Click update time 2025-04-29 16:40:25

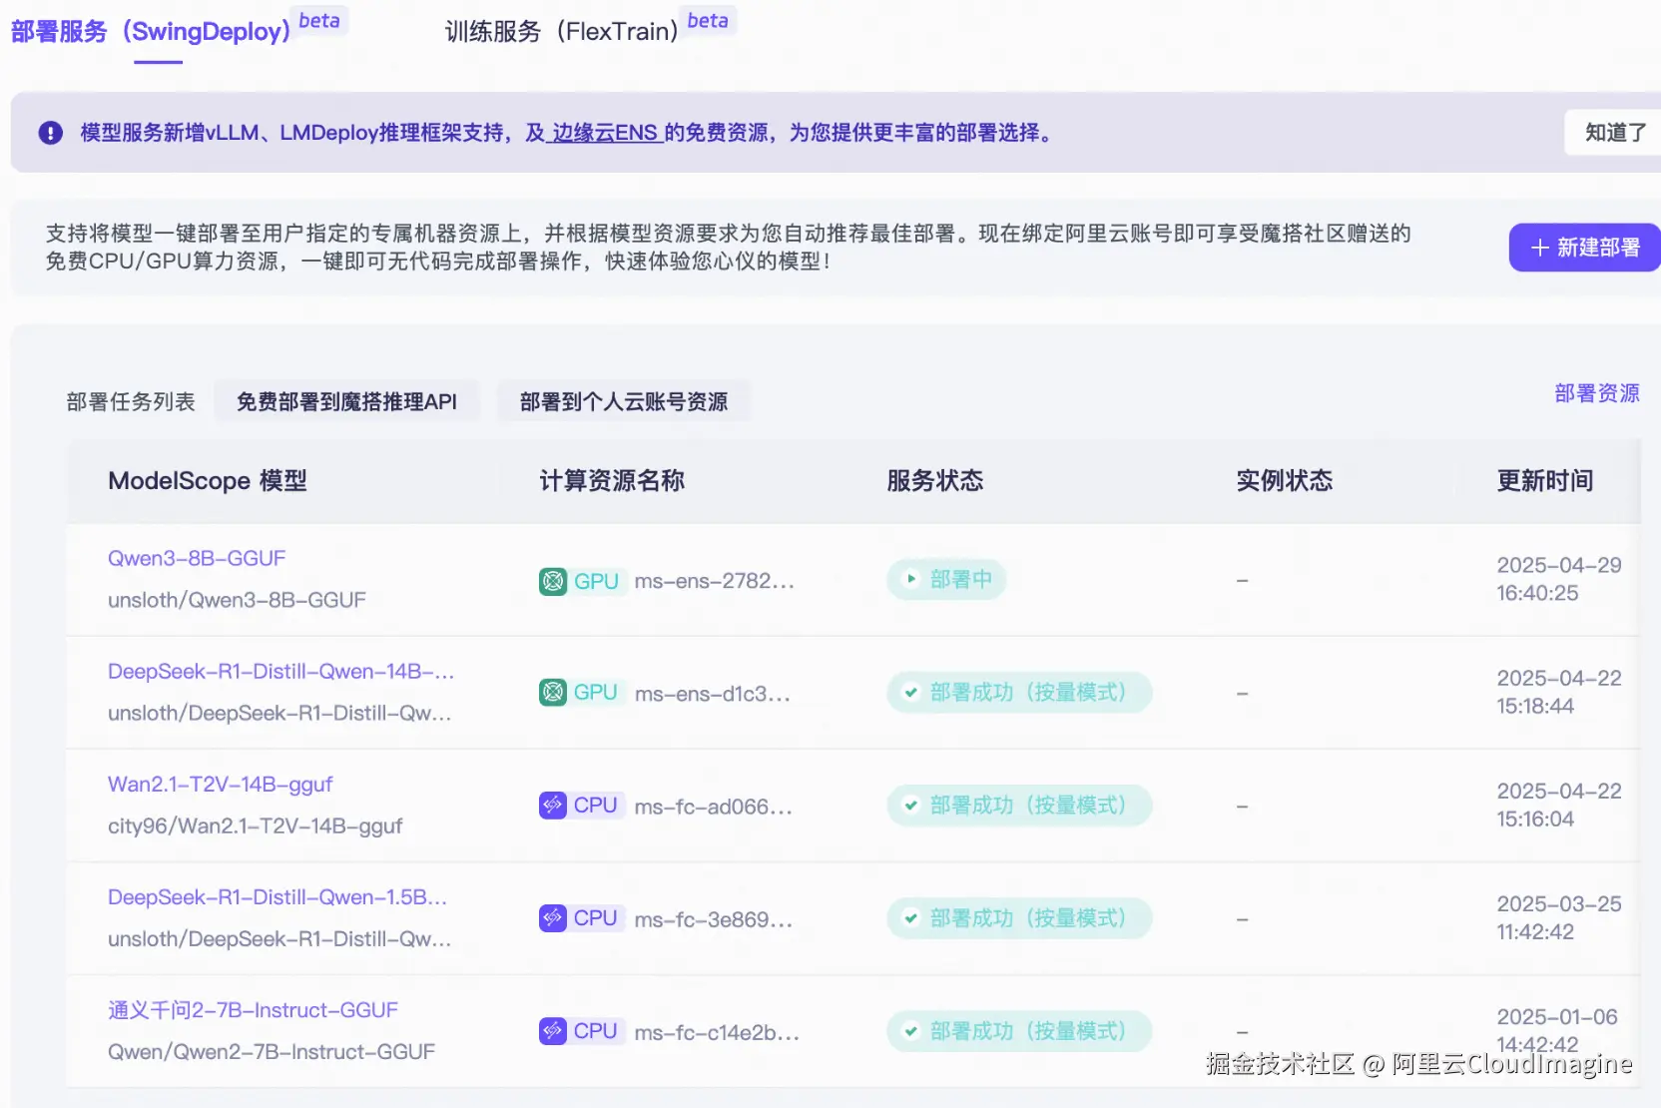(x=1559, y=579)
